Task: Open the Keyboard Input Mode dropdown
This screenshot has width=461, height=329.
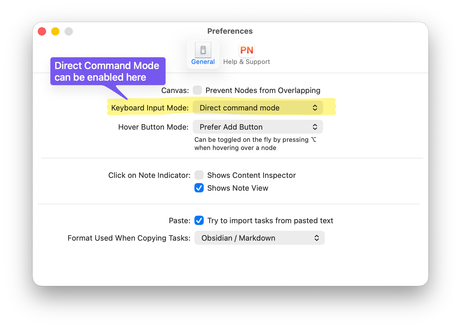Action: (x=257, y=108)
